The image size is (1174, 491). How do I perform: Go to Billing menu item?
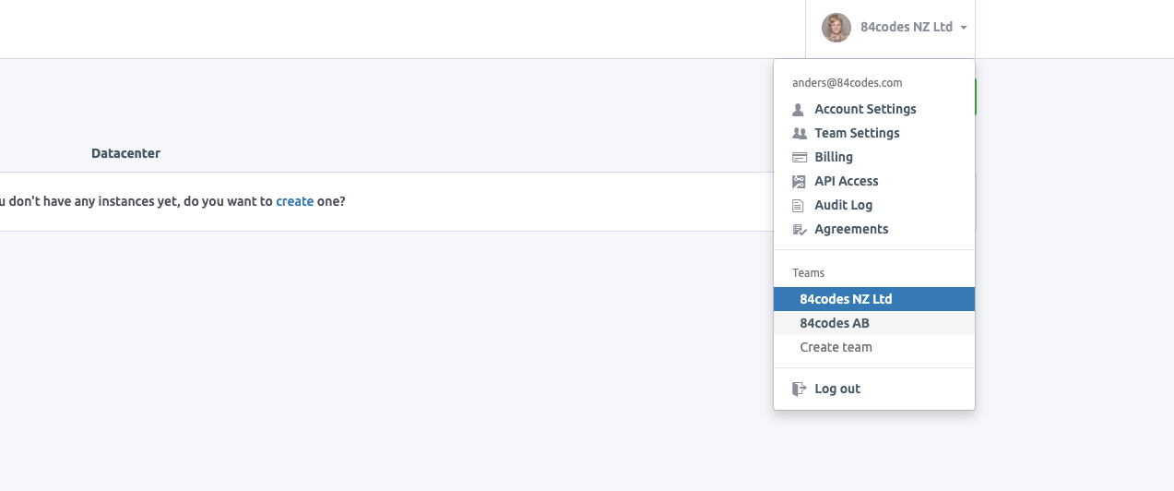point(834,157)
